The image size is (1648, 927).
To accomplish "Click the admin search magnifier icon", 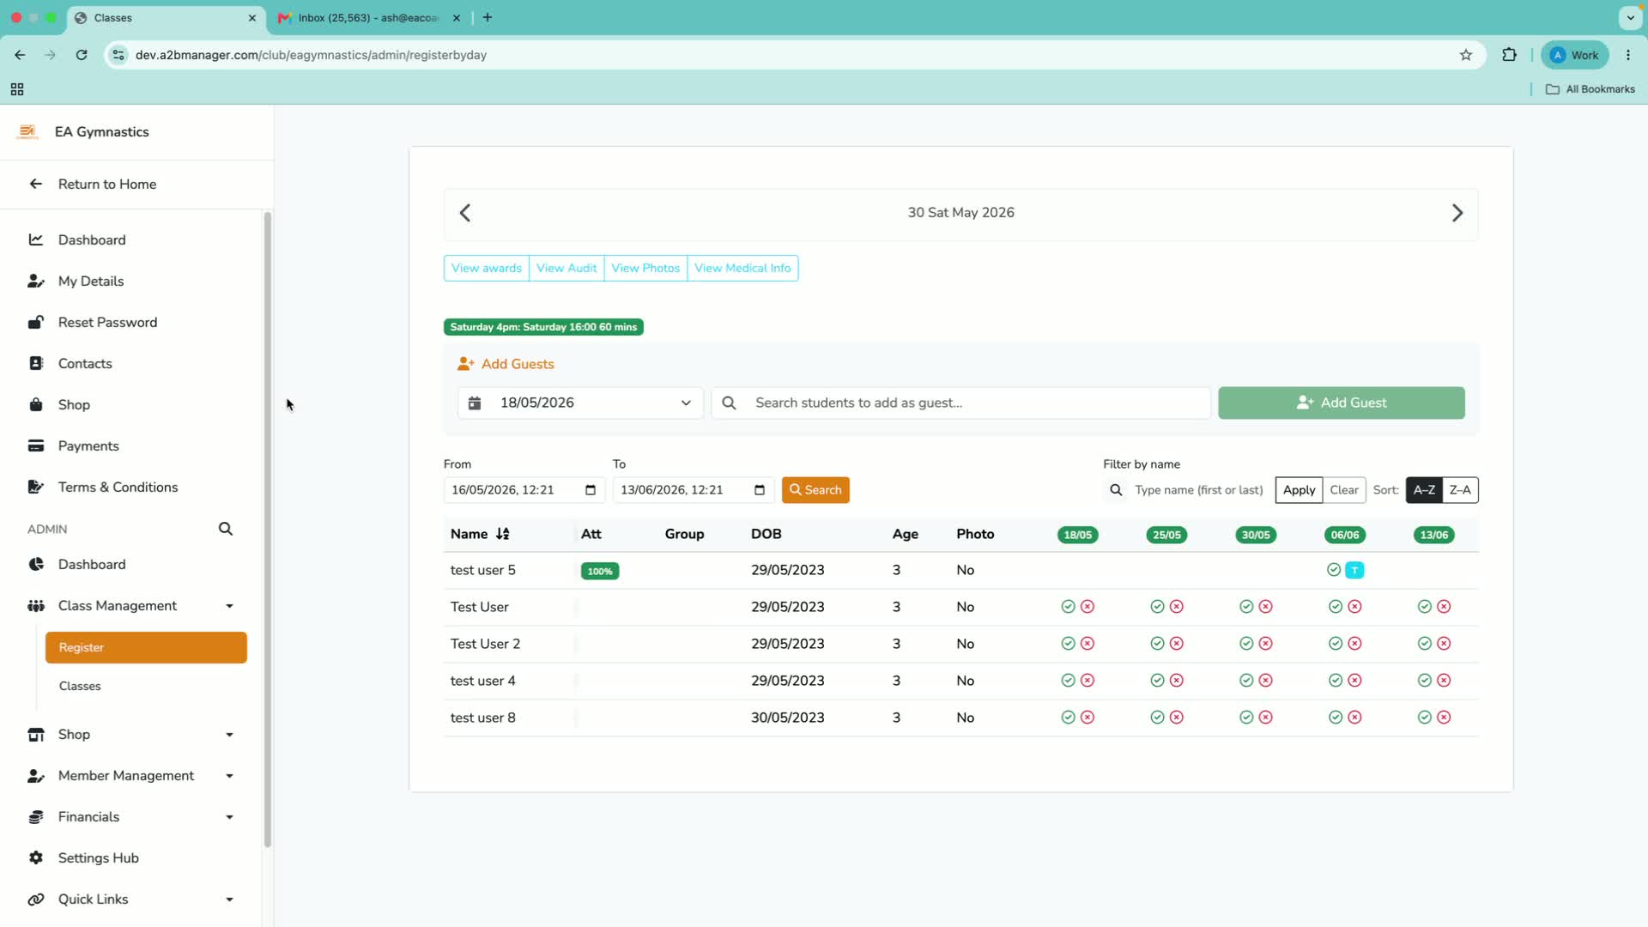I will (226, 529).
